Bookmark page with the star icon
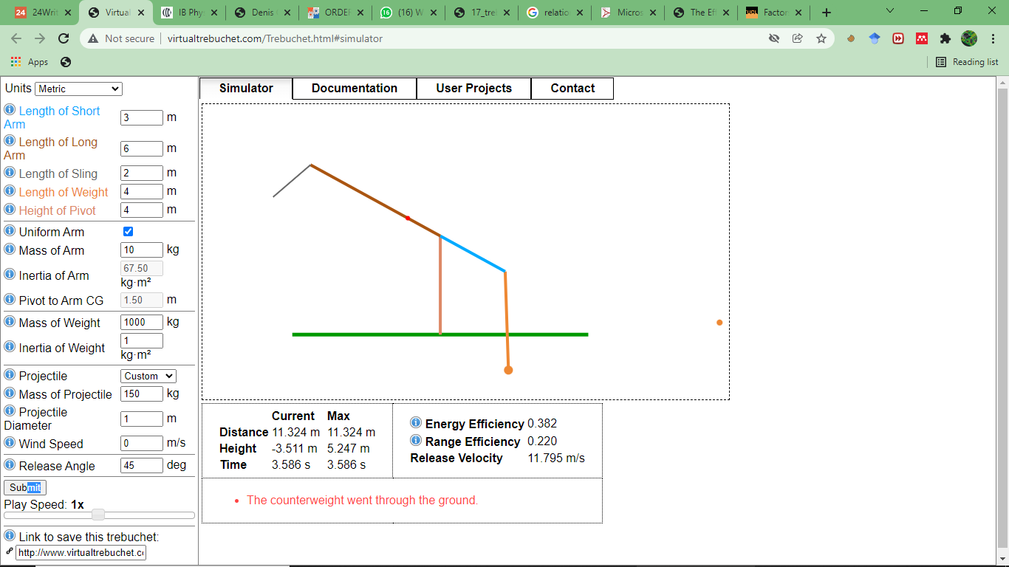Image resolution: width=1009 pixels, height=567 pixels. click(x=821, y=38)
